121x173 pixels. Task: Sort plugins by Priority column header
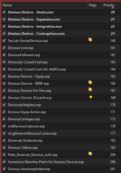tap(111, 5)
